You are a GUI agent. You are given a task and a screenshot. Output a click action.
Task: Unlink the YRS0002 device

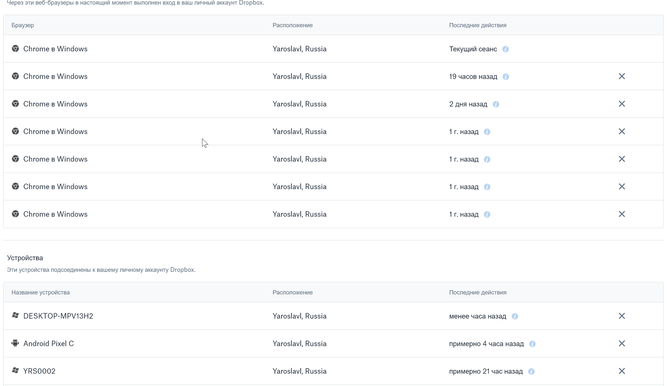[622, 371]
